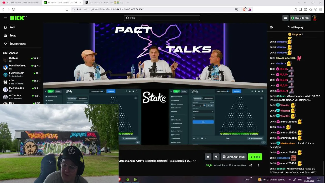Click the ENG language indicator
This screenshot has width=325, height=183.
300,180
